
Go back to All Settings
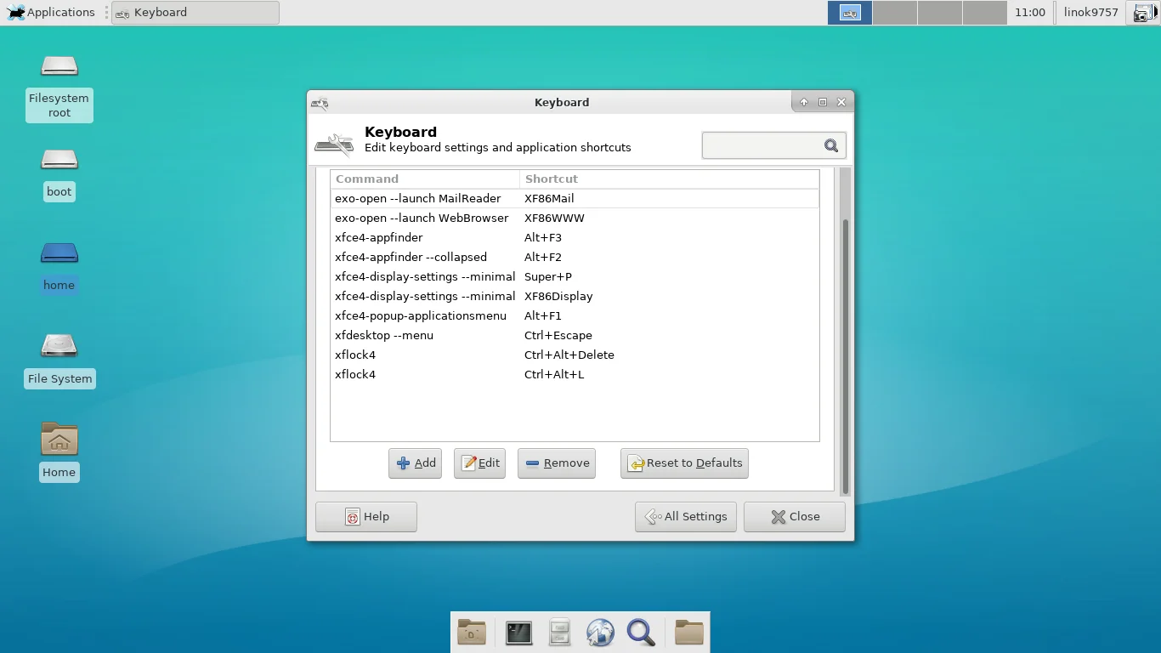pos(686,517)
